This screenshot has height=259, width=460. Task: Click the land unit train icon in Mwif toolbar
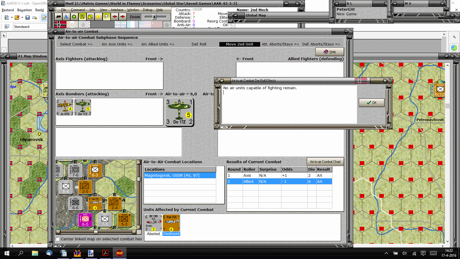(x=58, y=17)
